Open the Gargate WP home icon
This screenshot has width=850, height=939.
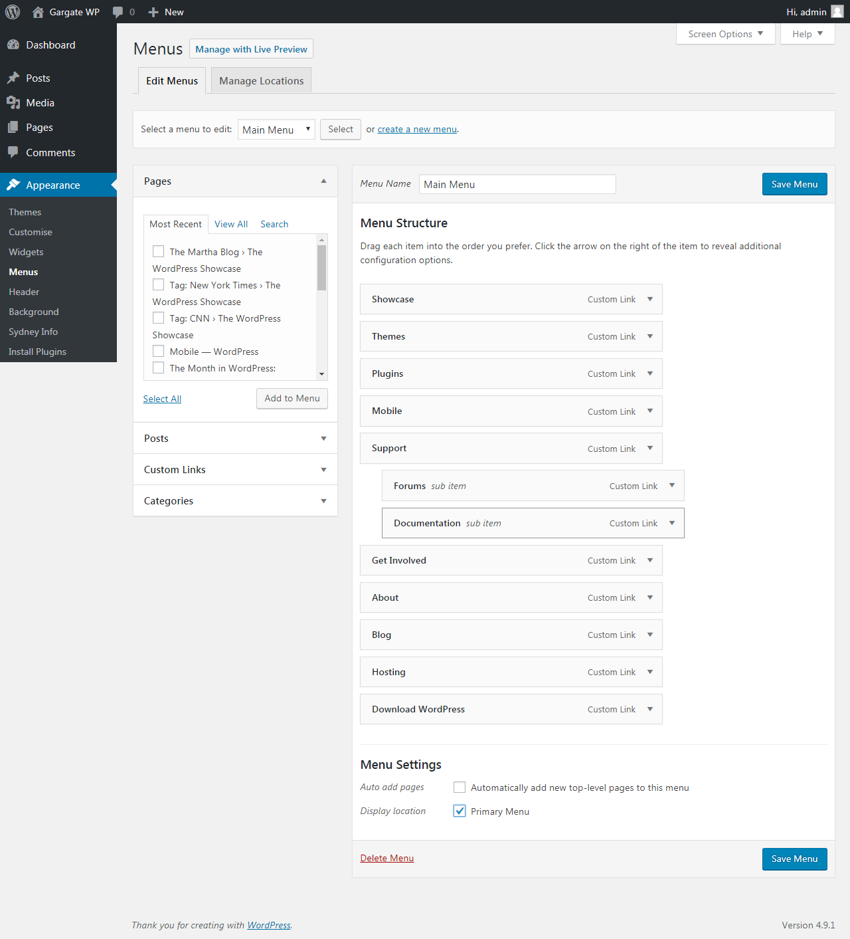(38, 12)
